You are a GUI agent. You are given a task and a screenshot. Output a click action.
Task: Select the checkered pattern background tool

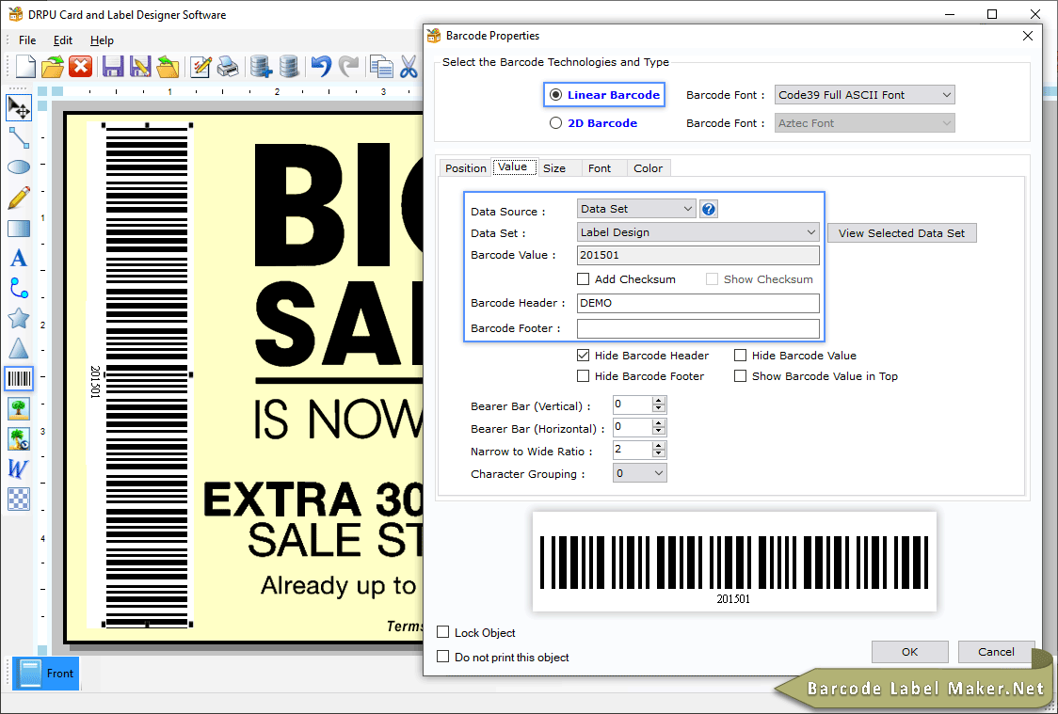pos(19,499)
